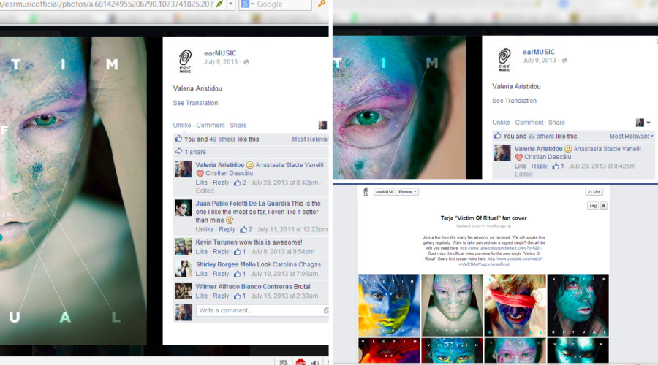Click Carolina Chagas tagged name

tap(296, 264)
